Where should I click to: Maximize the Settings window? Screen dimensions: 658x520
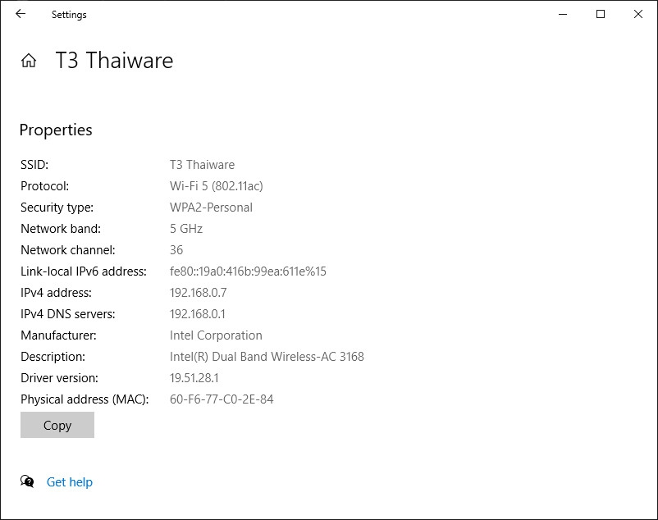(x=601, y=14)
